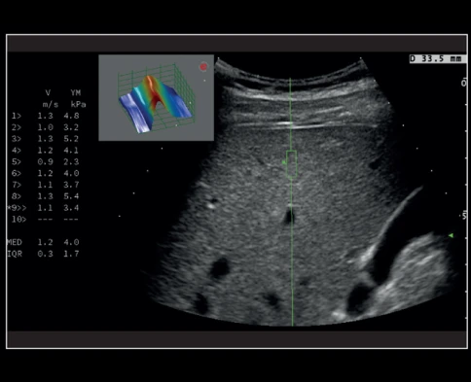Select measurement row 2 with 3.2 kPa
471x382 pixels.
46,127
